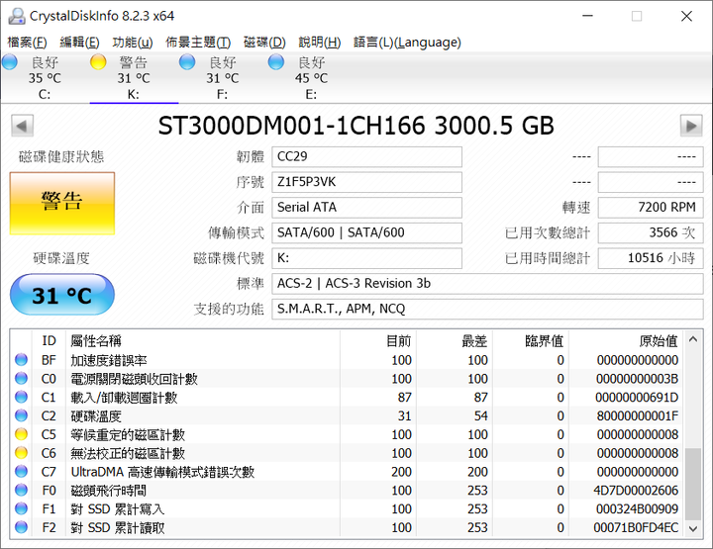The image size is (713, 549).
Task: Open the 功能(u) function menu
Action: tap(133, 43)
